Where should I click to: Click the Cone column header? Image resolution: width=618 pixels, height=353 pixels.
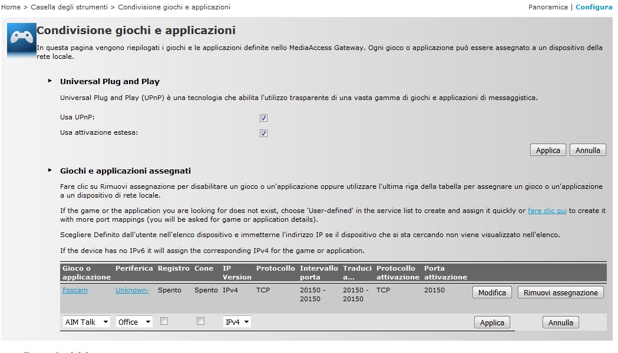204,268
